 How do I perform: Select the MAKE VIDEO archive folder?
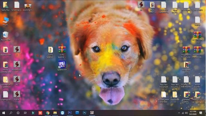click(197, 96)
